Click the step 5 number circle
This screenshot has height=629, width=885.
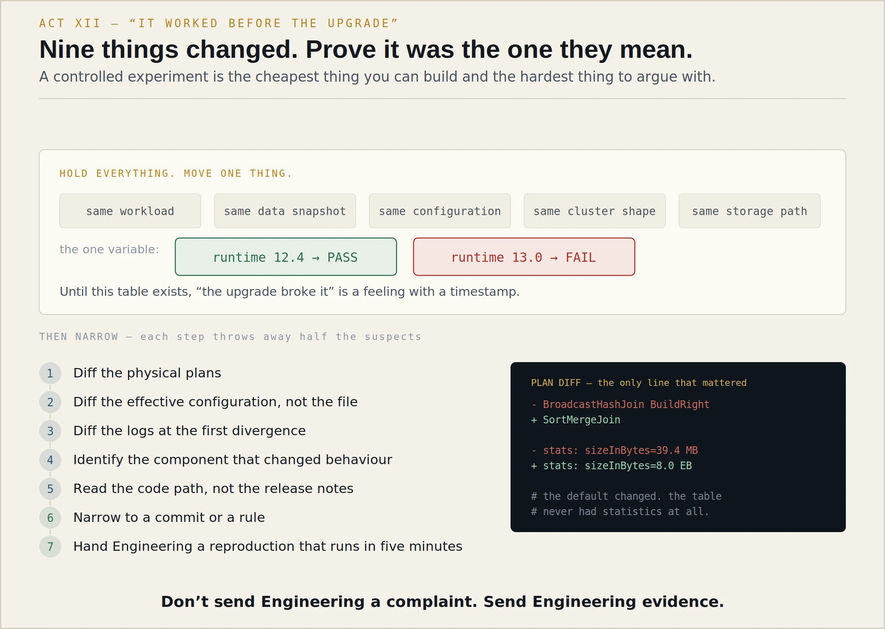click(50, 489)
